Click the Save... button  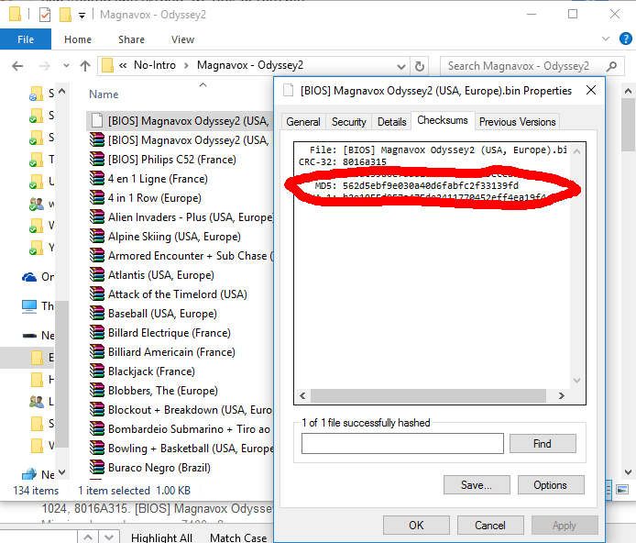point(477,485)
